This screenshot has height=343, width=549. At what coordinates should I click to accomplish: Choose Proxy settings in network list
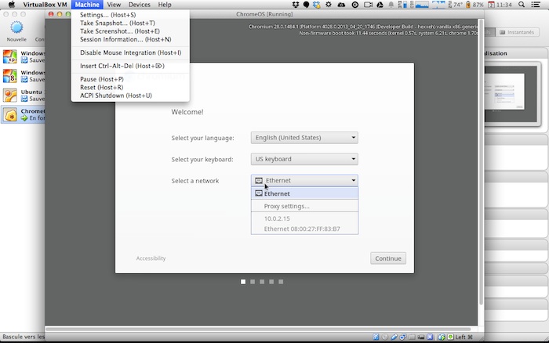[286, 206]
